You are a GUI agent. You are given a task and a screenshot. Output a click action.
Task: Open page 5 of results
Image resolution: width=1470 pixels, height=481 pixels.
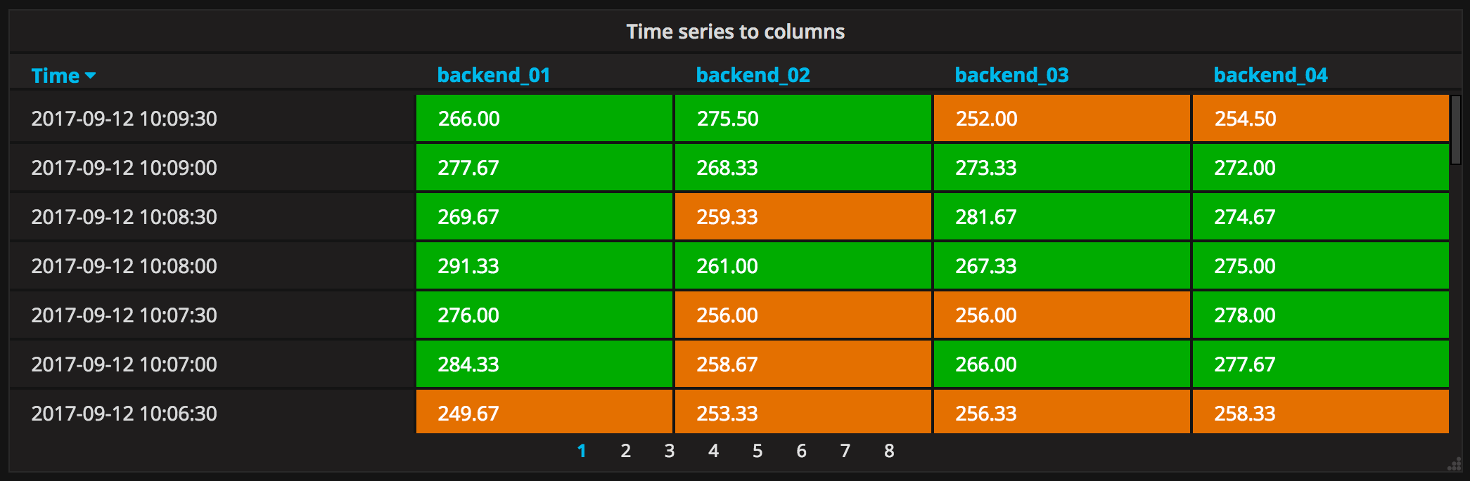point(758,451)
